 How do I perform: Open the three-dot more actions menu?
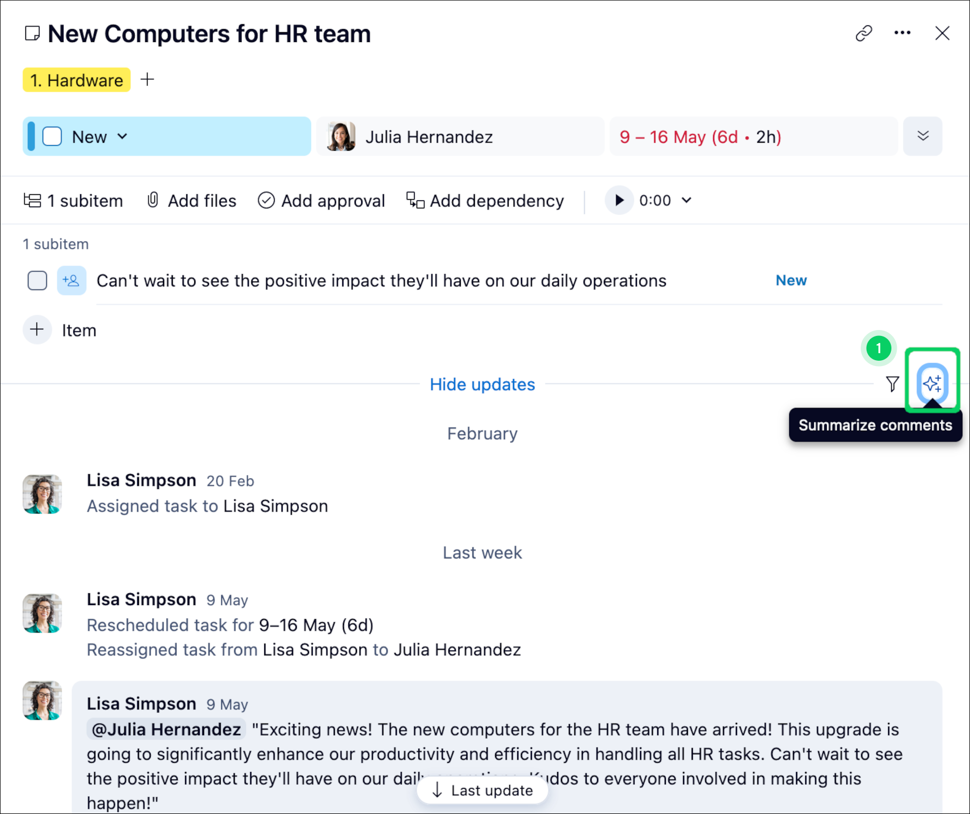click(x=902, y=33)
